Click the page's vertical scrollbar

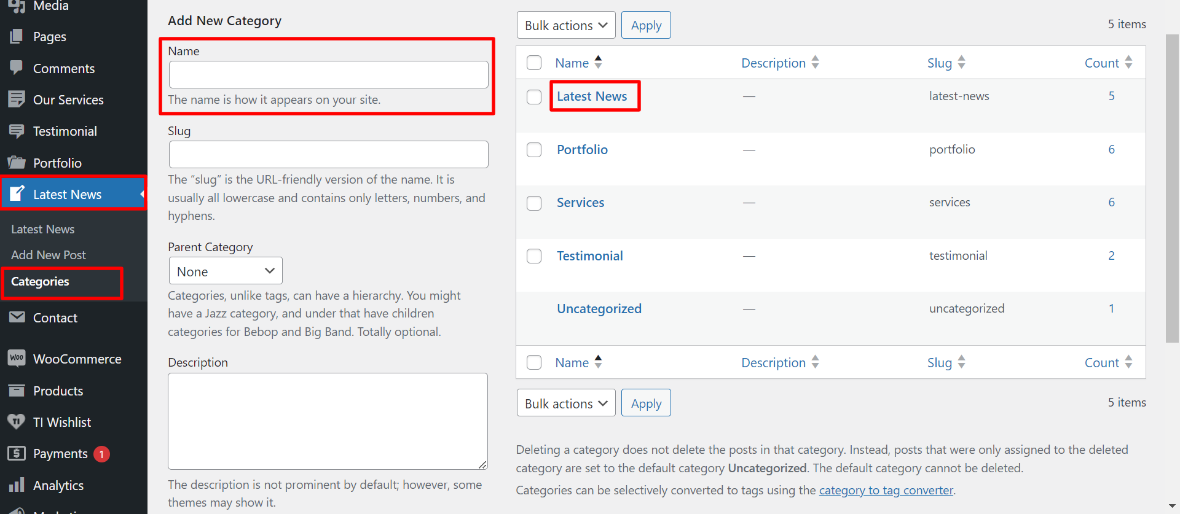coord(1172,184)
